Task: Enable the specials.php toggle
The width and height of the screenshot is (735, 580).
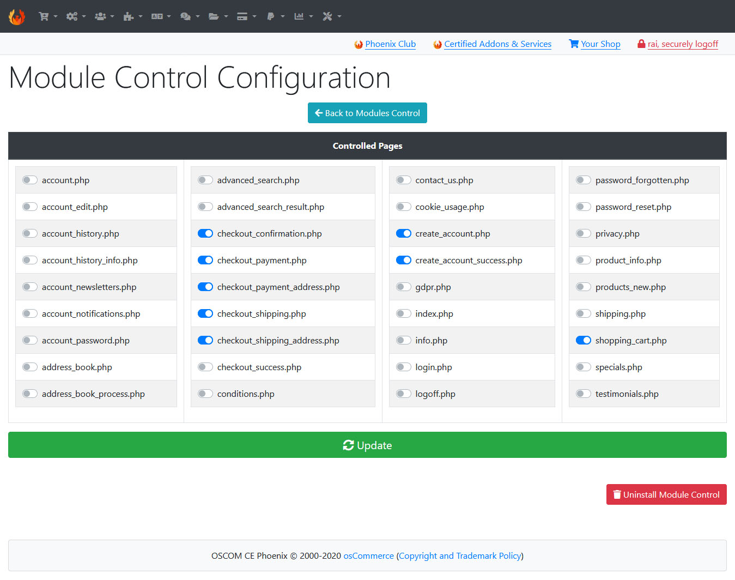Action: (x=584, y=367)
